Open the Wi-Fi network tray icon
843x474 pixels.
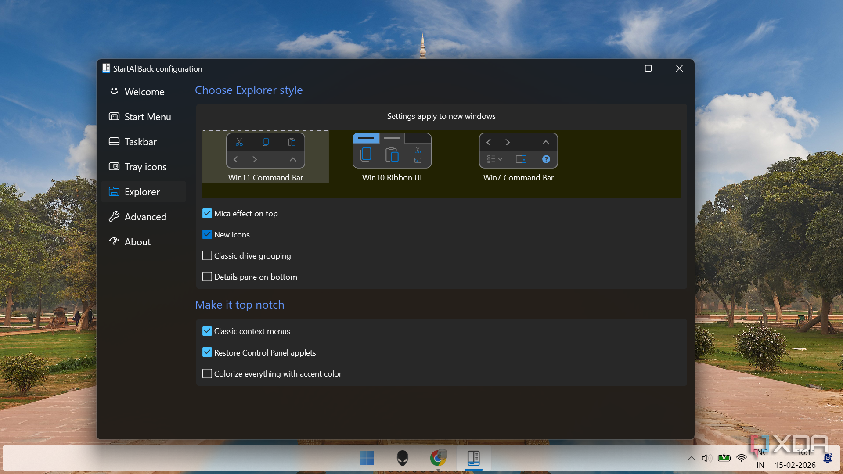click(742, 458)
